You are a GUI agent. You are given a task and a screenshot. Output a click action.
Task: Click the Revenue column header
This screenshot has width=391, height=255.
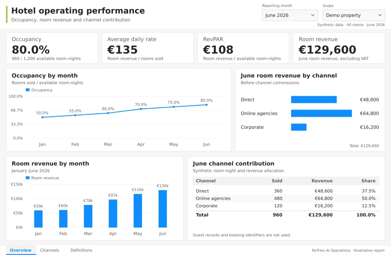point(322,181)
